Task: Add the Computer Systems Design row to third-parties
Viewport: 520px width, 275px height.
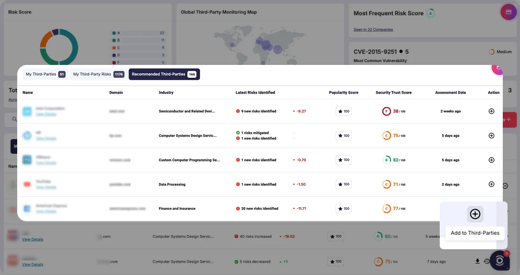Action: click(x=491, y=136)
